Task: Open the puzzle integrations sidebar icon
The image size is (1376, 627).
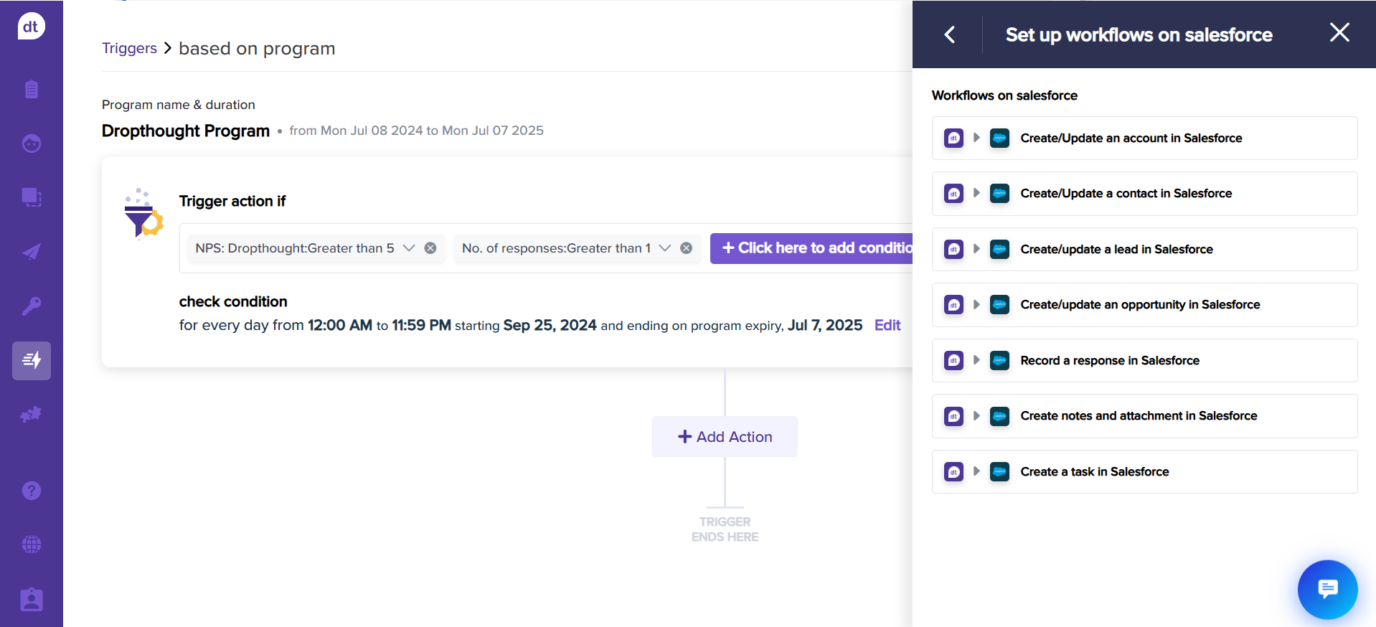Action: pyautogui.click(x=32, y=415)
